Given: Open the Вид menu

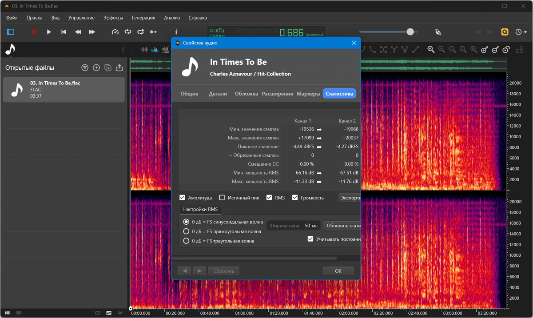Looking at the screenshot, I should tap(56, 18).
